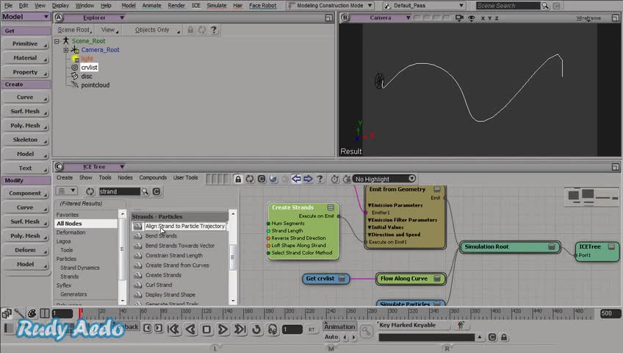Open ICE Tree help question mark
623x353 pixels.
(x=320, y=179)
